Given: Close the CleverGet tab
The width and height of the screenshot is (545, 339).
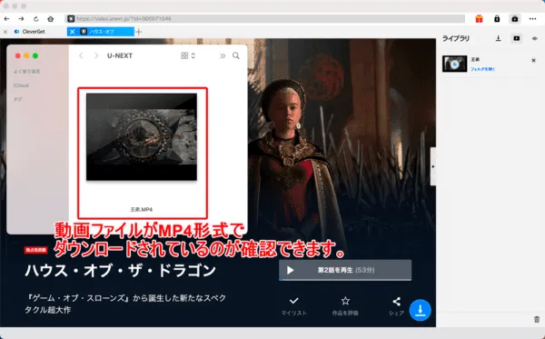Looking at the screenshot, I should tap(5, 32).
